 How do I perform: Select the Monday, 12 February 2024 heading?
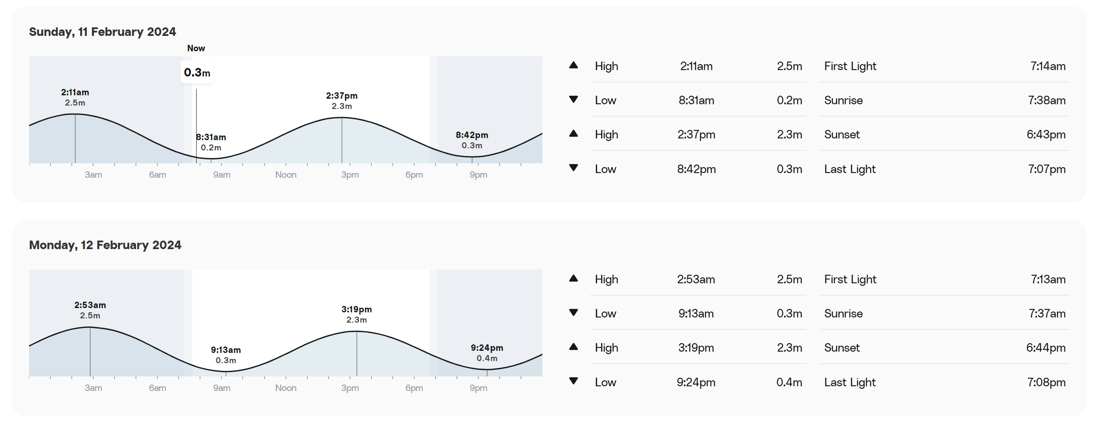(x=105, y=245)
